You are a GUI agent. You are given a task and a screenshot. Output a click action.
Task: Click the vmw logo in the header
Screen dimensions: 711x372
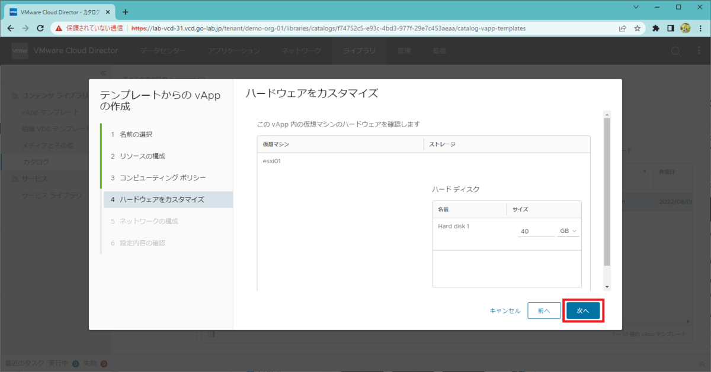coord(20,51)
